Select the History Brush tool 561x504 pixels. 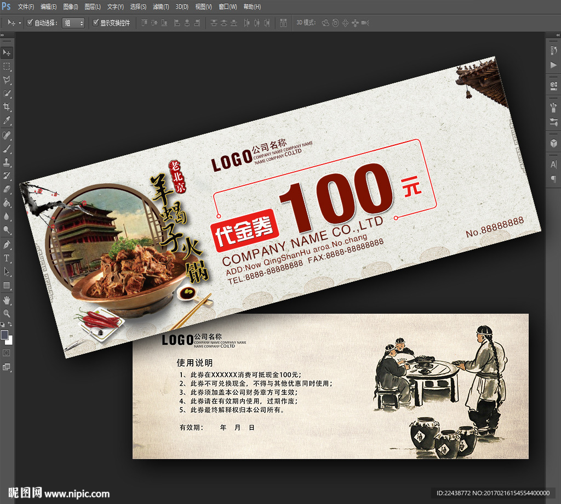point(7,176)
